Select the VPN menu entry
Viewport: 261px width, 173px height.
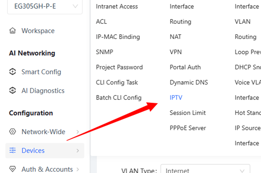click(176, 52)
